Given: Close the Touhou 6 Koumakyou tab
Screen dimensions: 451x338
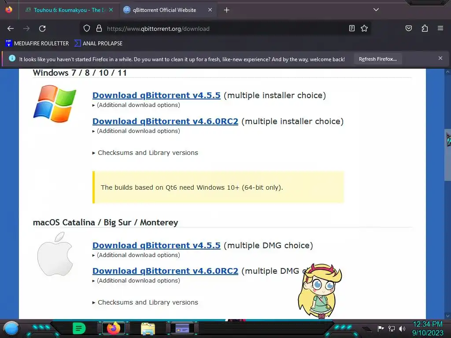Looking at the screenshot, I should pyautogui.click(x=111, y=10).
